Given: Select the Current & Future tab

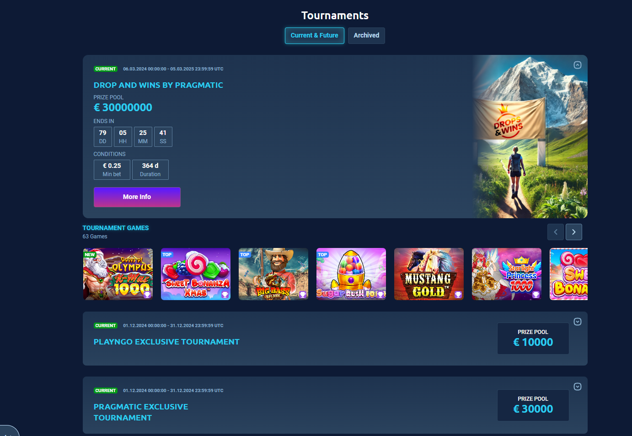Looking at the screenshot, I should click(x=315, y=36).
